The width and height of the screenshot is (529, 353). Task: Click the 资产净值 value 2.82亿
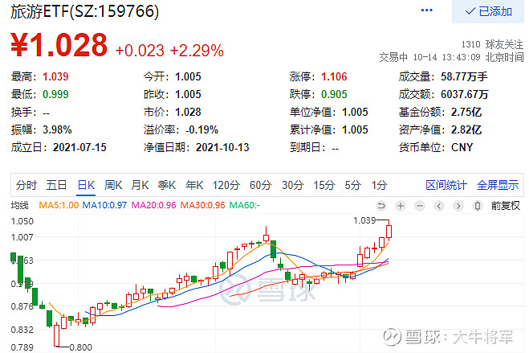[x=466, y=129]
